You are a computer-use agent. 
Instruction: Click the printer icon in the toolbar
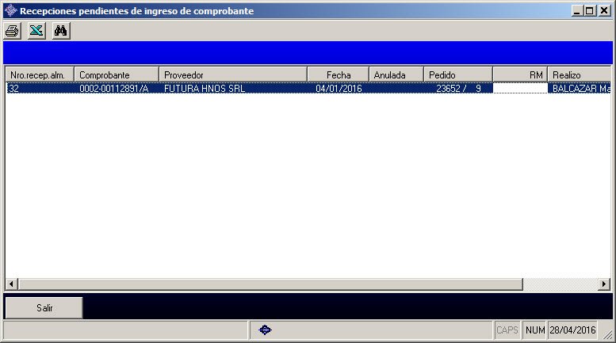point(12,31)
